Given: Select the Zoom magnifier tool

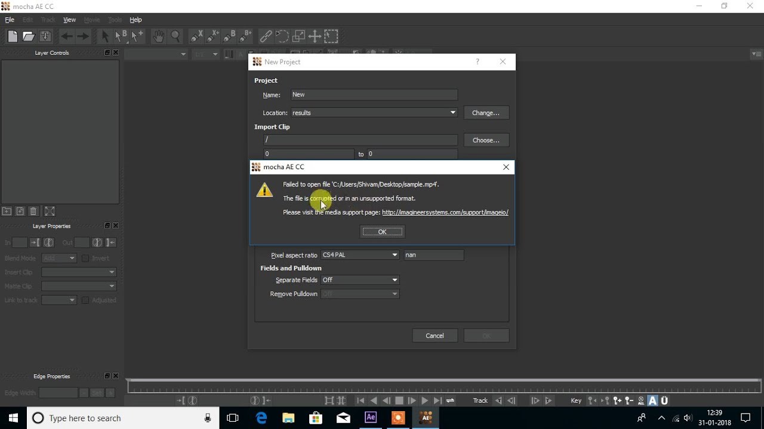Looking at the screenshot, I should pos(175,36).
